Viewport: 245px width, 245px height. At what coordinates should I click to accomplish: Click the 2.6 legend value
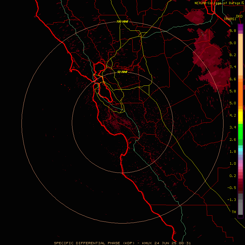point(233,140)
